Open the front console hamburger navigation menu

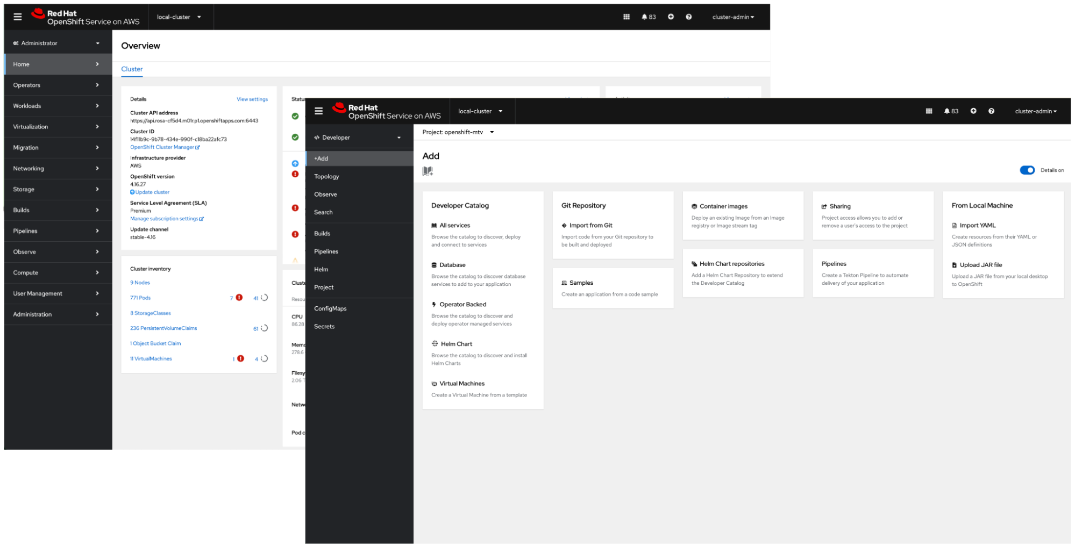pyautogui.click(x=318, y=111)
